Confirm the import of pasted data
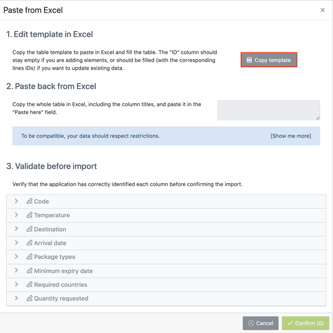The image size is (333, 333). 305,323
